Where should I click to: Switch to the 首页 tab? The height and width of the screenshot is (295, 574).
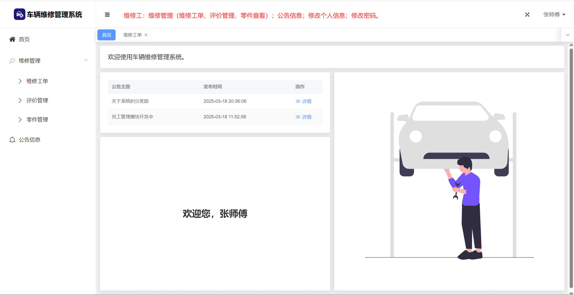[107, 35]
